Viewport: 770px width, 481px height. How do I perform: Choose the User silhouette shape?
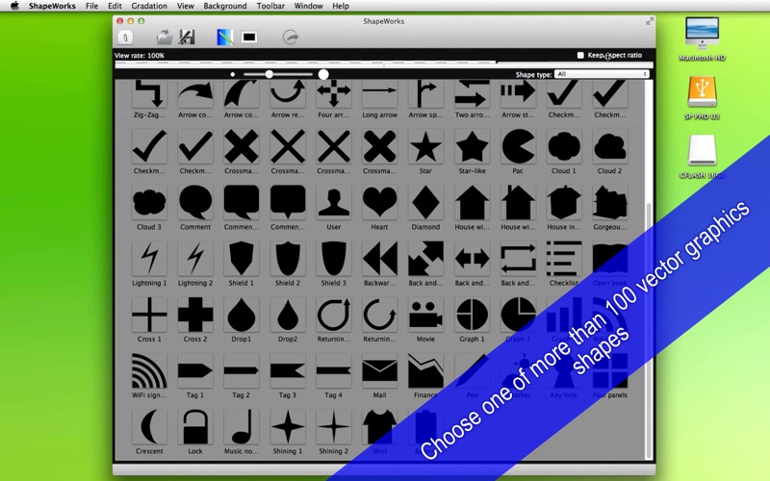[333, 203]
